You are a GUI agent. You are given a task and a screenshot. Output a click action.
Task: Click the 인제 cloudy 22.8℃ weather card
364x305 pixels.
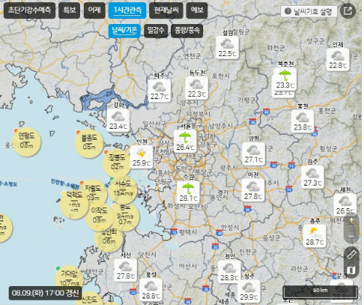pos(338,60)
